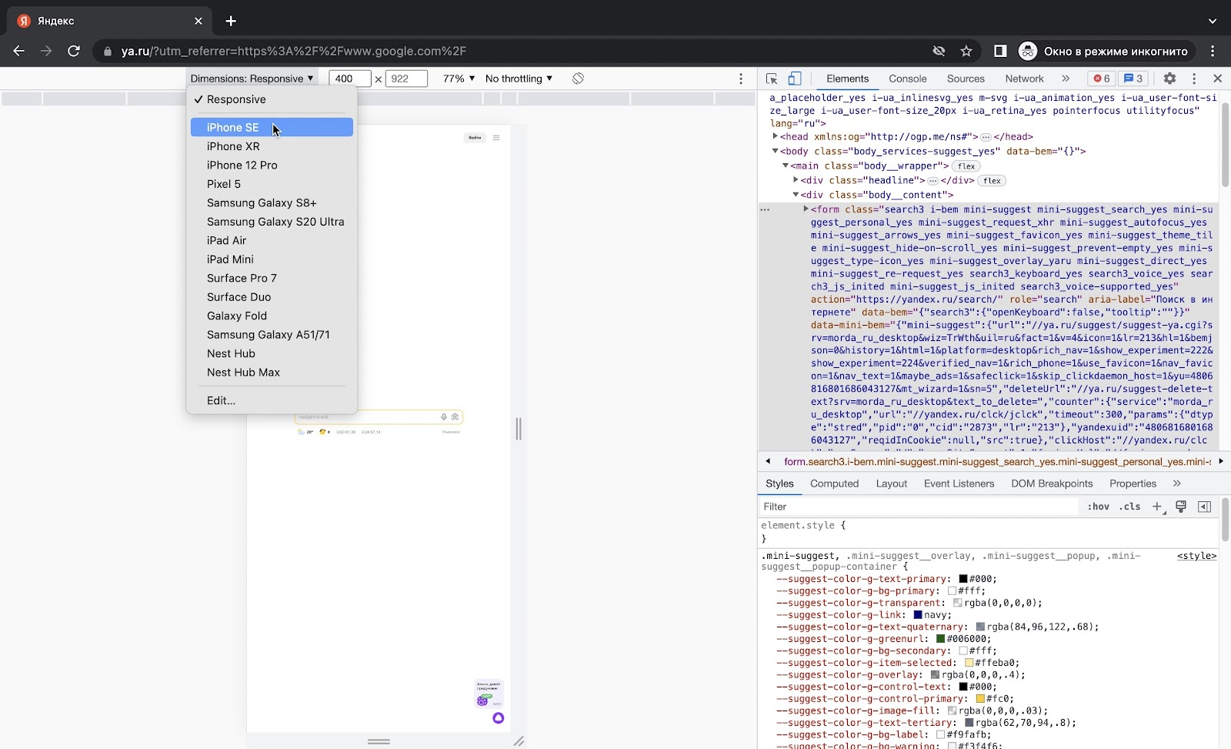Toggle the computed styles sidebar icon
Viewport: 1231px width, 749px height.
1204,507
